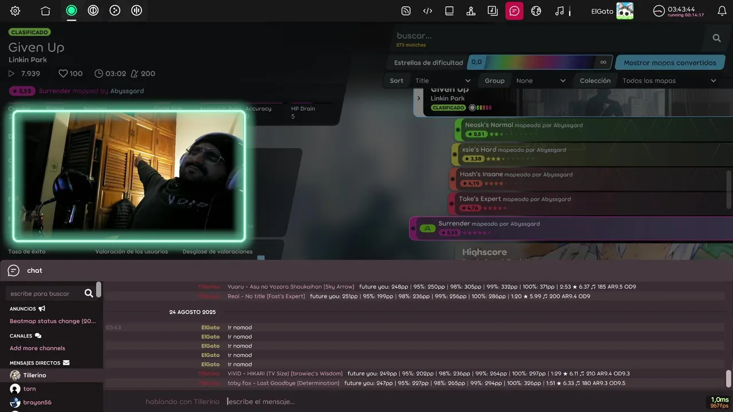Click the announcements megaphone icon
The width and height of the screenshot is (733, 412).
pyautogui.click(x=42, y=308)
